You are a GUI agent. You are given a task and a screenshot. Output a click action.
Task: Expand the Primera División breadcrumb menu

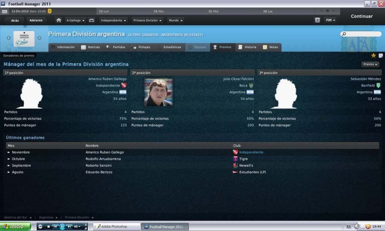tap(79, 217)
